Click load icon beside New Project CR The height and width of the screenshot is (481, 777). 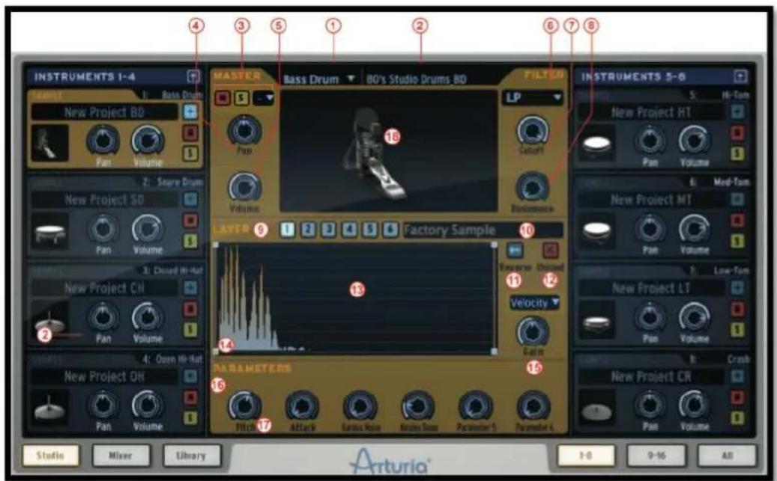point(737,376)
